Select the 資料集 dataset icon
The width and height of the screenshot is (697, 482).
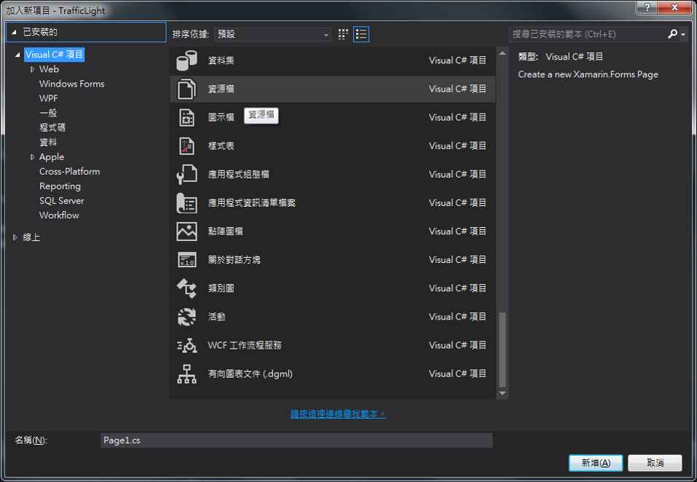(186, 60)
